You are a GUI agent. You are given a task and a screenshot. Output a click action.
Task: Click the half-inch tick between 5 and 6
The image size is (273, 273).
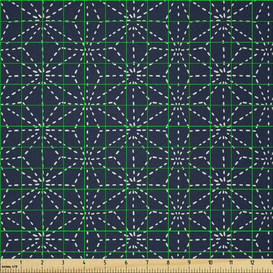116,270
